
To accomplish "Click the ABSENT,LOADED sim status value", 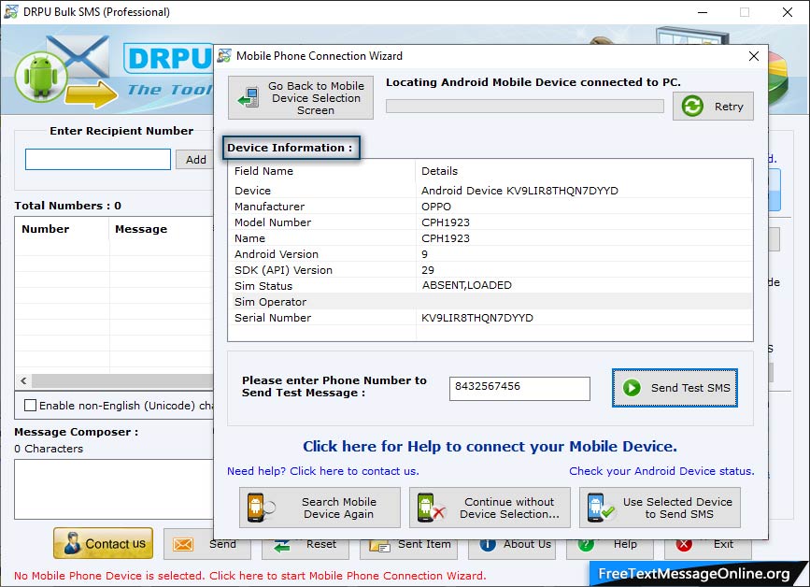I will click(x=467, y=285).
